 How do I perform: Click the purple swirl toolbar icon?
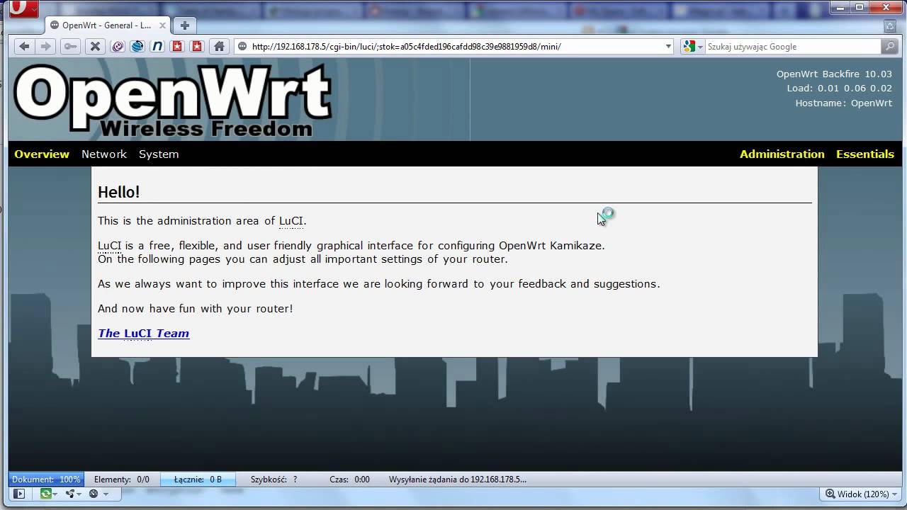click(x=118, y=46)
